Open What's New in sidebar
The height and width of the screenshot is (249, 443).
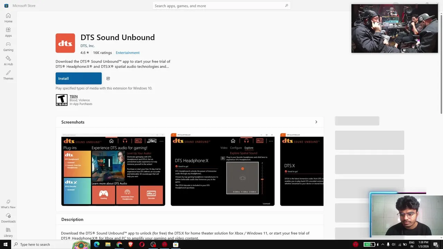pos(8,204)
